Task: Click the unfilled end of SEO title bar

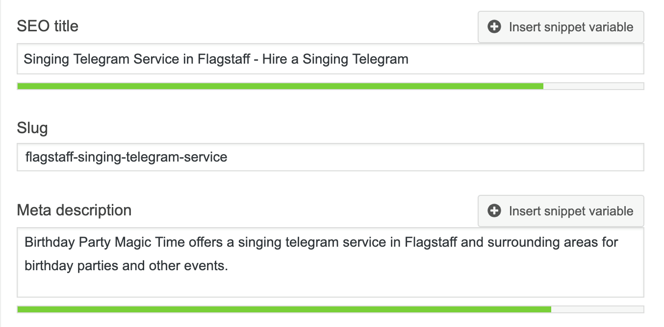Action: point(593,86)
